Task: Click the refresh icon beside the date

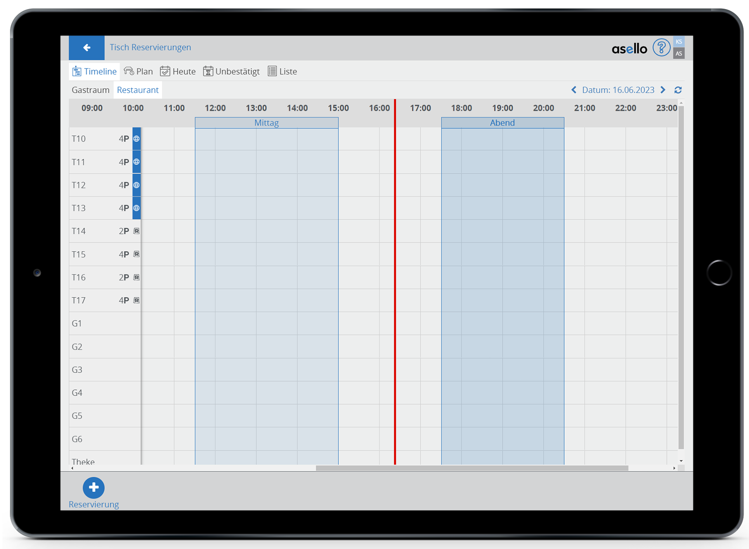Action: pos(678,90)
